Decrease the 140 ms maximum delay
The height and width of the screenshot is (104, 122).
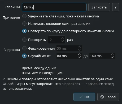(x=112, y=57)
